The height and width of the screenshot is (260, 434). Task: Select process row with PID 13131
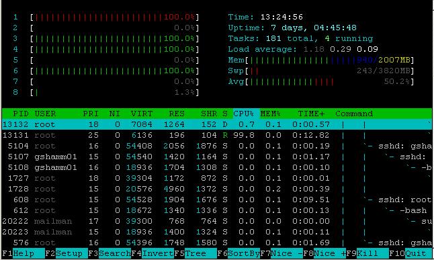click(x=217, y=136)
